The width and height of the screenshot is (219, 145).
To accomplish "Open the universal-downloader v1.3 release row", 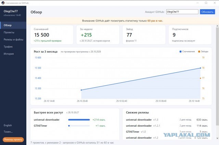I will pos(167,120).
